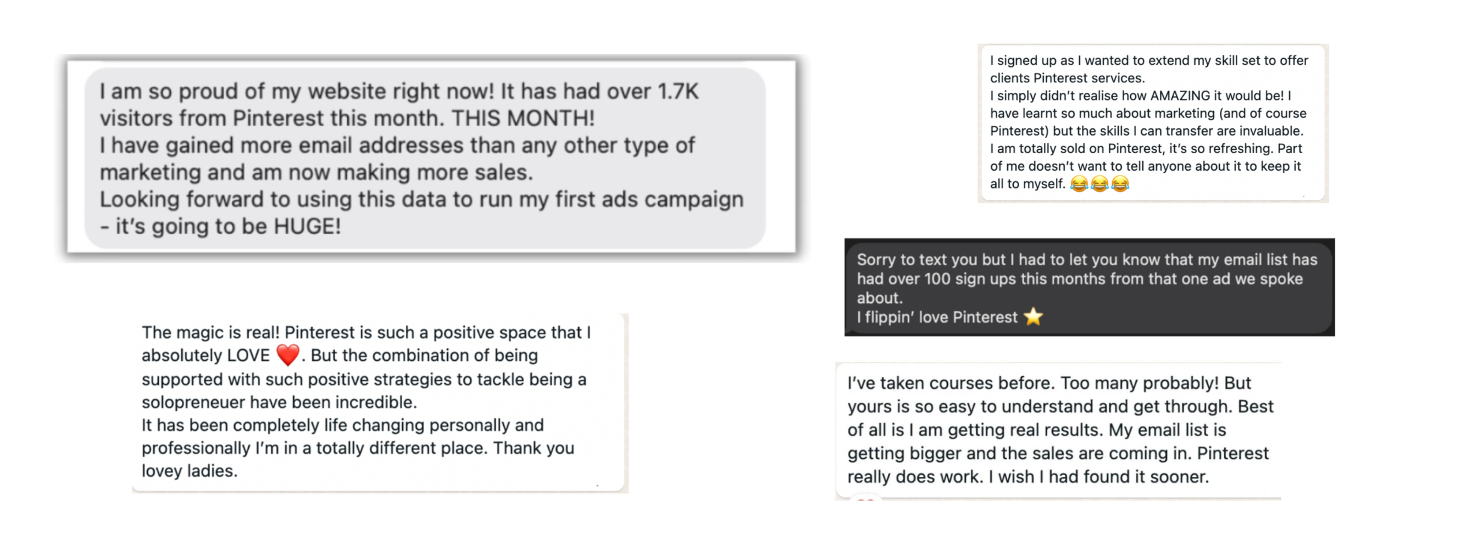Click the 'I've taken courses before' testimonial

tap(1058, 431)
